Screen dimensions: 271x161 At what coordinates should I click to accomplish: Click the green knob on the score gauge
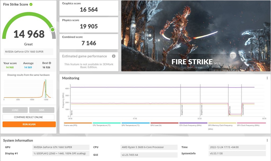52,30
